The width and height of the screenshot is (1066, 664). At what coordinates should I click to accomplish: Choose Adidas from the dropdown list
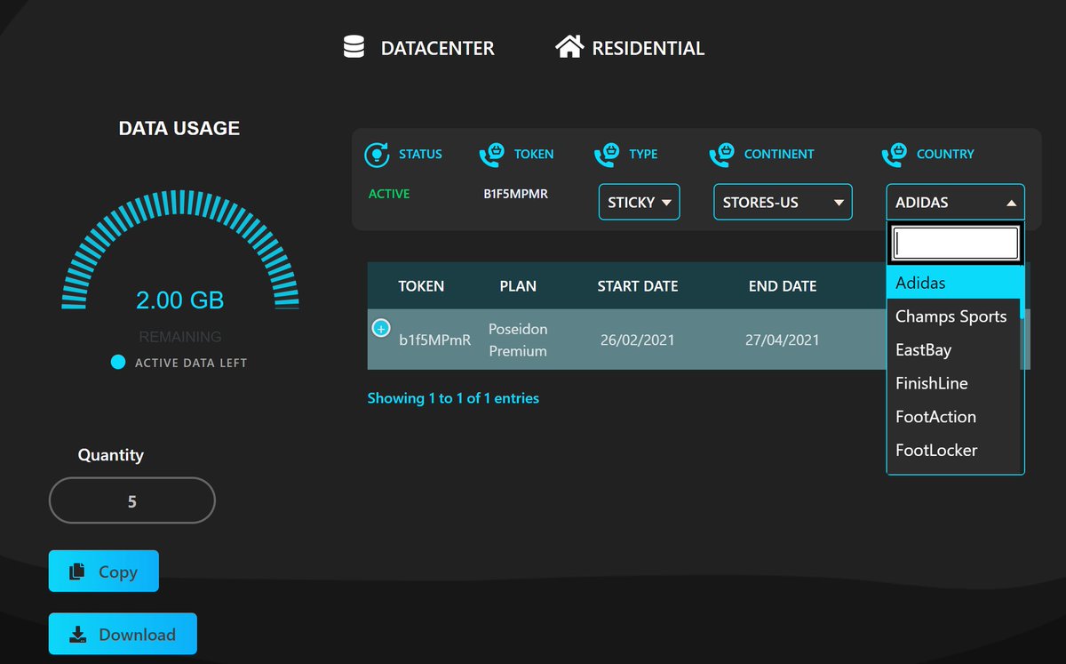point(953,283)
